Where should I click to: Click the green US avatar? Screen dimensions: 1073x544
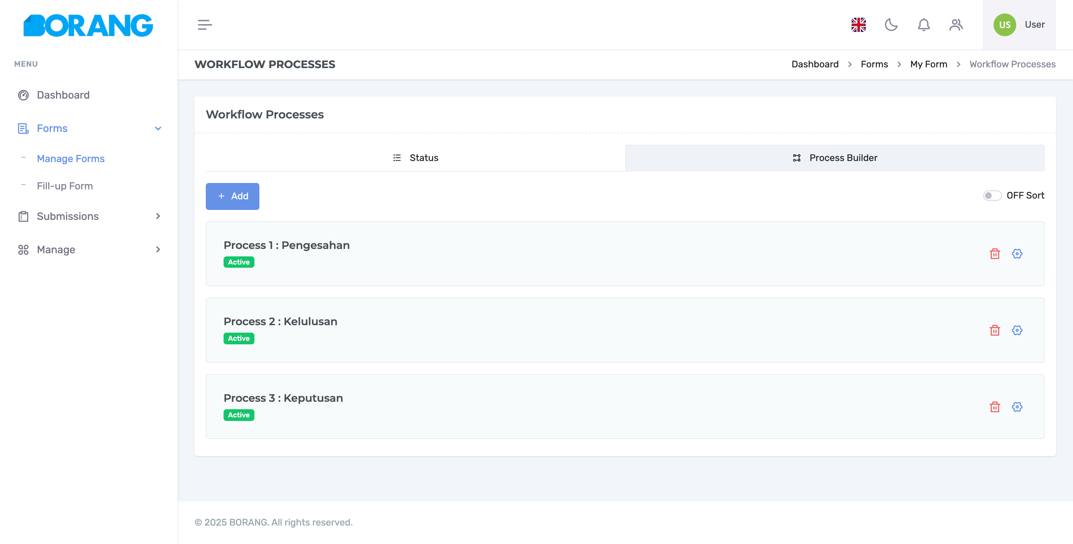pos(1004,24)
